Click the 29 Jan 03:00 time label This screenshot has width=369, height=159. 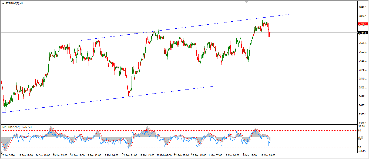point(61,155)
